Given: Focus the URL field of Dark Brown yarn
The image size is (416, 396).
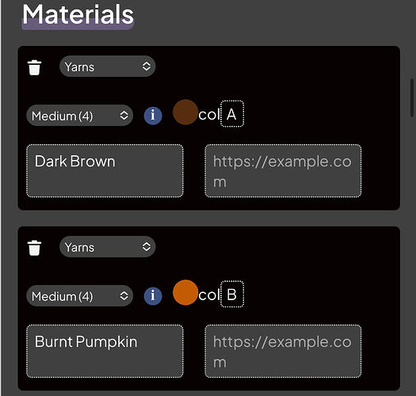Looking at the screenshot, I should coord(283,171).
